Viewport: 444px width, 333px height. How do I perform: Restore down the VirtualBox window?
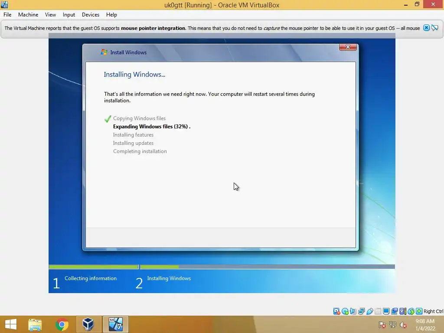417,4
